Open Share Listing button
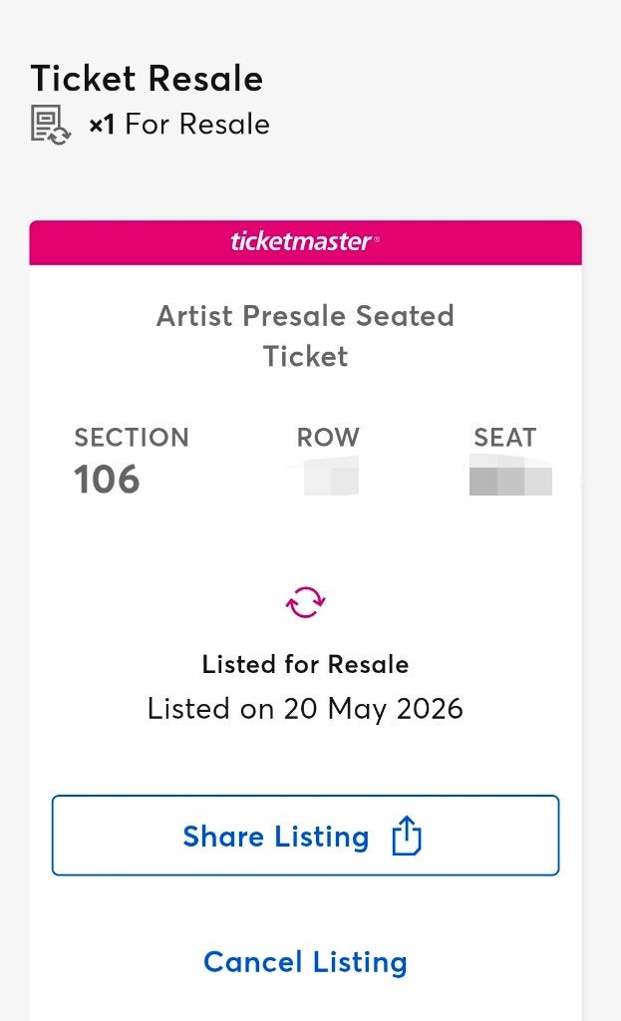The image size is (621, 1021). click(x=305, y=836)
